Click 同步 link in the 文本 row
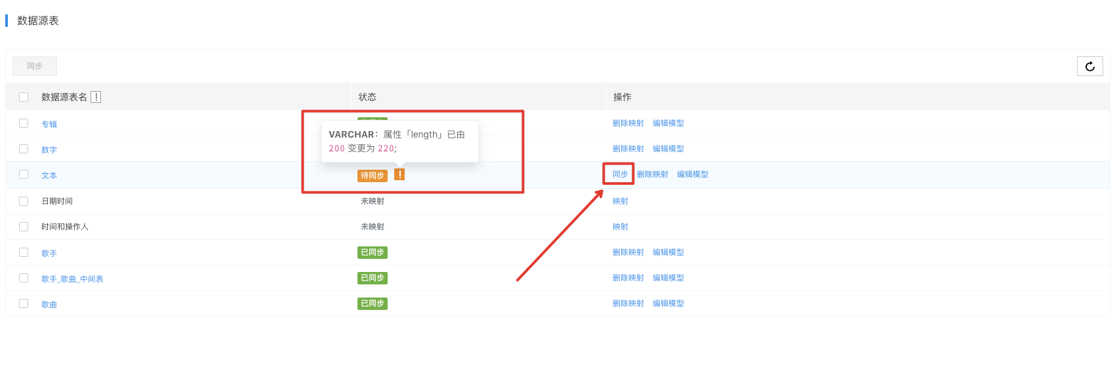 click(x=620, y=174)
